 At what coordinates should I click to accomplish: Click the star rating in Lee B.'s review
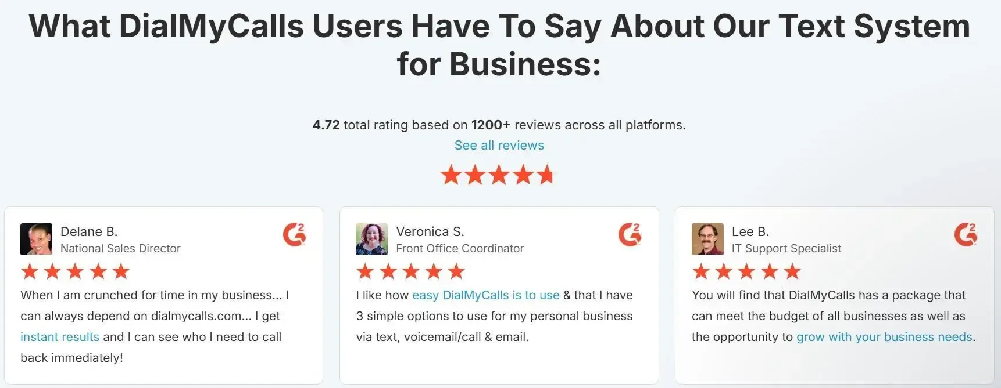point(746,271)
